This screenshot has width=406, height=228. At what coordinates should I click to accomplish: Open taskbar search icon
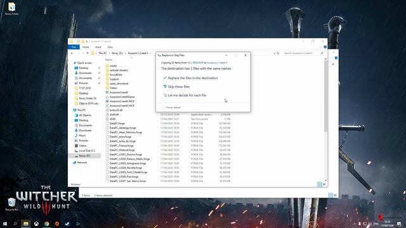point(15,224)
